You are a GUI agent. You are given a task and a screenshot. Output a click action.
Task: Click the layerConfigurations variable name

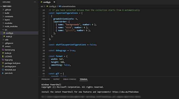(x=67, y=13)
